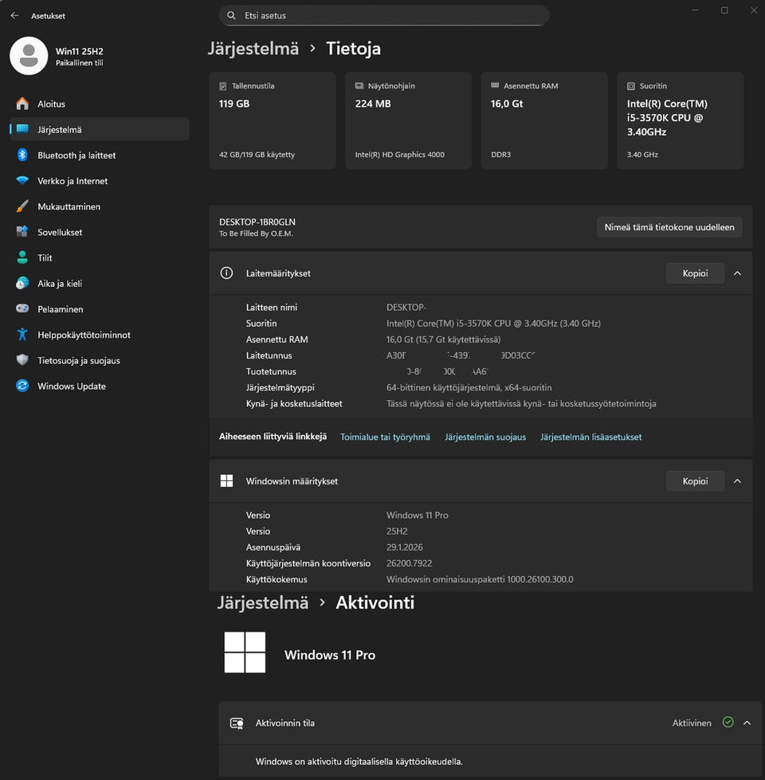Click Nimeä tämä tietokone uudelleen button

(669, 227)
